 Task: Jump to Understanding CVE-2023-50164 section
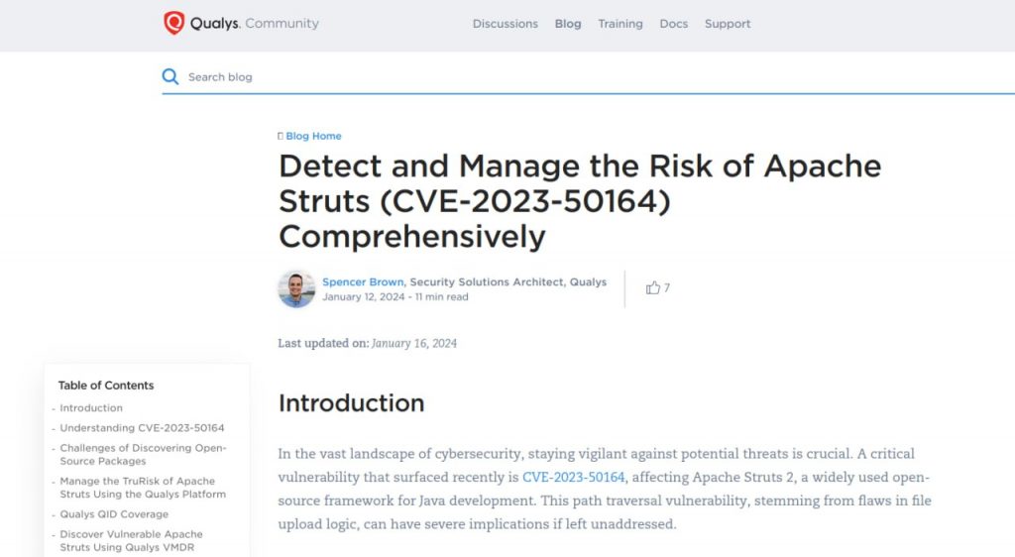142,428
